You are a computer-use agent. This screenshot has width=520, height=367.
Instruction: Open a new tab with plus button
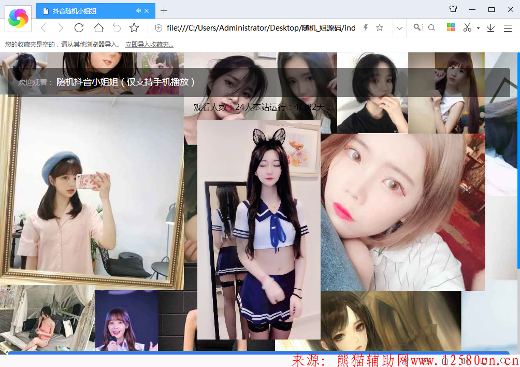coord(164,11)
